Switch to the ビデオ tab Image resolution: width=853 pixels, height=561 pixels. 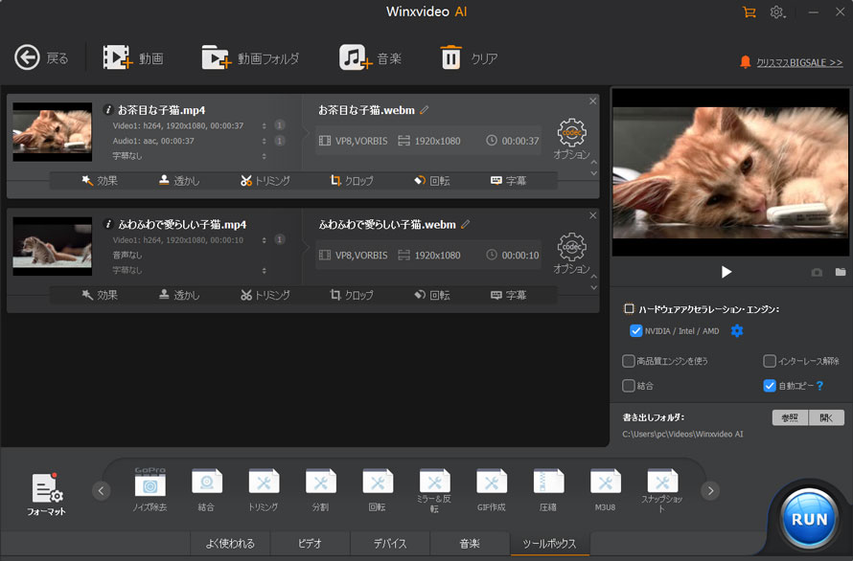(310, 544)
